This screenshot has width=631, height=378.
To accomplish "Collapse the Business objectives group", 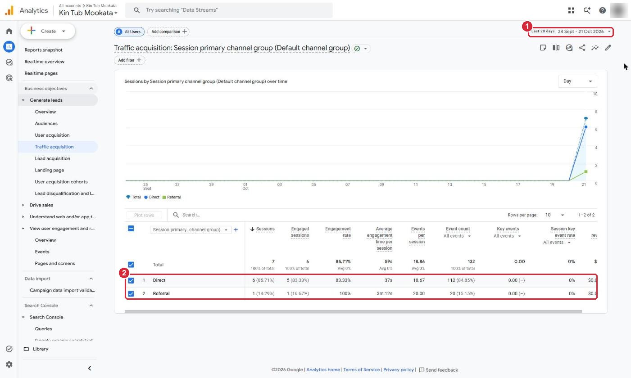I will [x=91, y=89].
